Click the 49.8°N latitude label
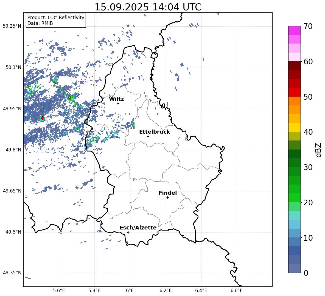325x296 pixels. pyautogui.click(x=13, y=150)
